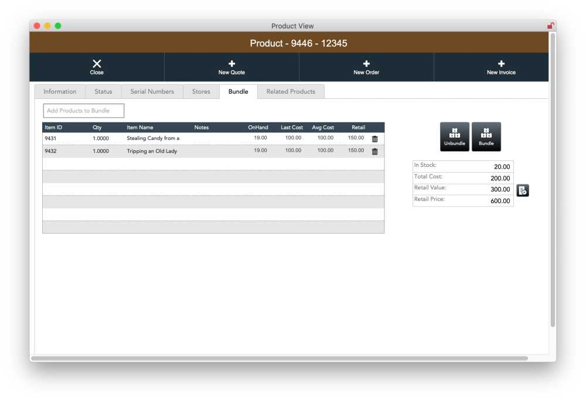This screenshot has height=401, width=586.
Task: Click the Item Name column header
Action: (140, 127)
